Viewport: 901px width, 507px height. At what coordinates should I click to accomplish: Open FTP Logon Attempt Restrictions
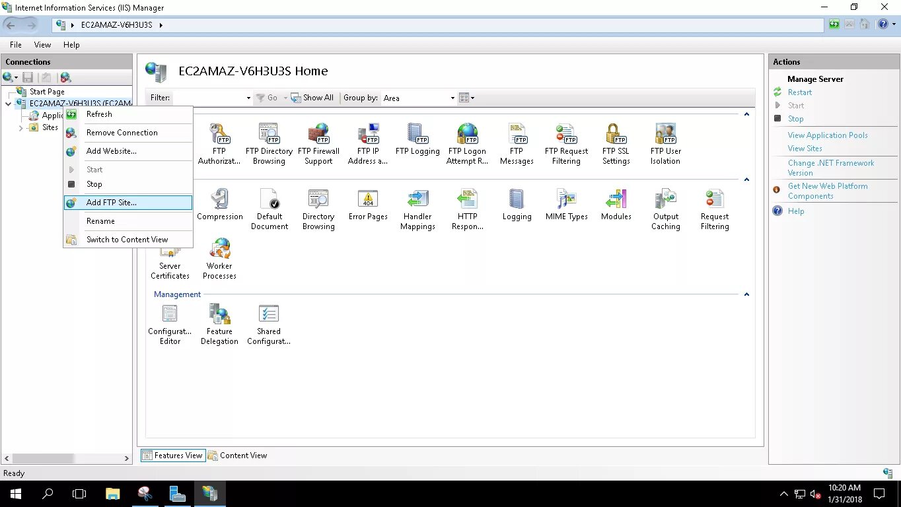point(467,144)
